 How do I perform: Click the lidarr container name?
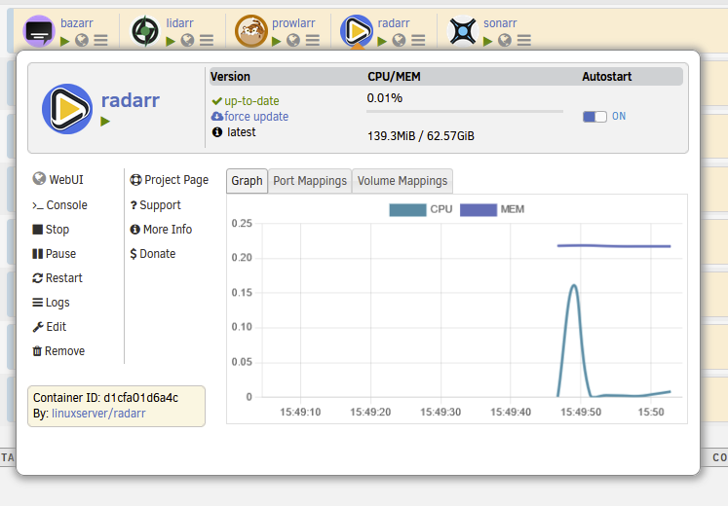[179, 23]
